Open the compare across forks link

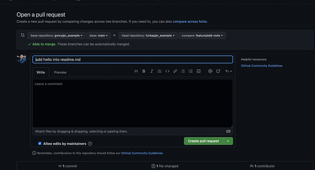coord(190,21)
